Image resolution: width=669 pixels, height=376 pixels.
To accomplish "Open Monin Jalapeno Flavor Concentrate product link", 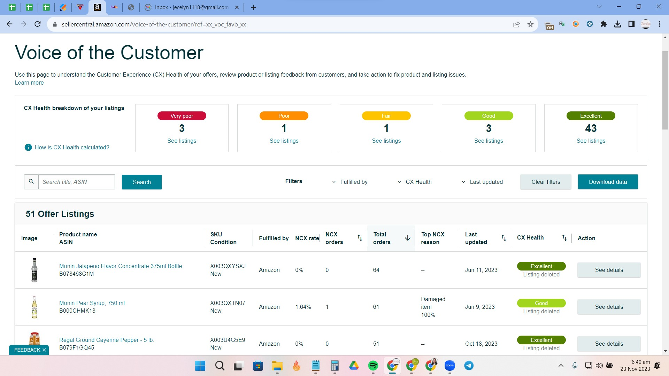I will click(x=121, y=266).
